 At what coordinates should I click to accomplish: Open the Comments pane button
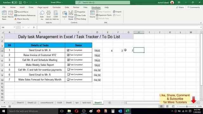tap(193, 7)
